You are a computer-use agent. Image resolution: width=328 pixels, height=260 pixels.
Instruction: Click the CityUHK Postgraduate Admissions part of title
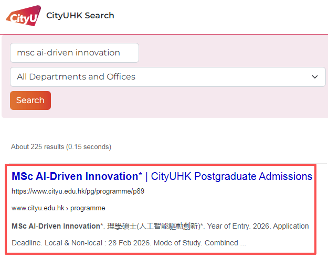[x=231, y=176]
